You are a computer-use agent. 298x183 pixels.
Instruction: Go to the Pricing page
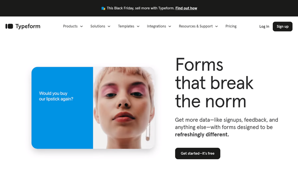(231, 26)
